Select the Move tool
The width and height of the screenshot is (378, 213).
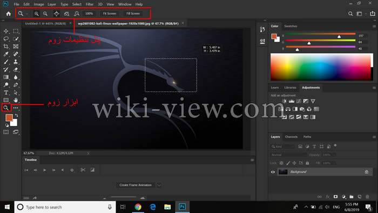click(x=6, y=31)
